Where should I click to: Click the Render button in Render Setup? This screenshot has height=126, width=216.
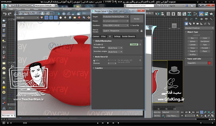pyautogui.click(x=137, y=19)
